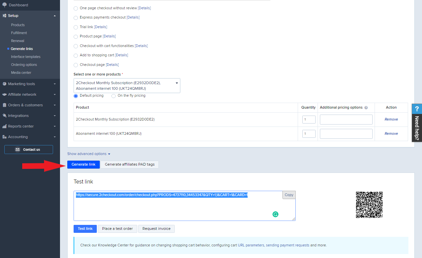Click the envelope icon in Contact us

coord(18,150)
